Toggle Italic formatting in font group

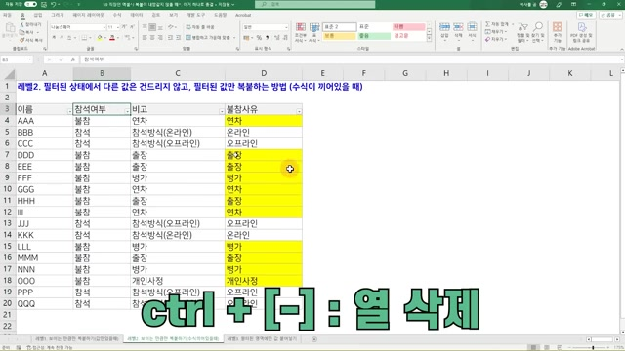point(62,38)
